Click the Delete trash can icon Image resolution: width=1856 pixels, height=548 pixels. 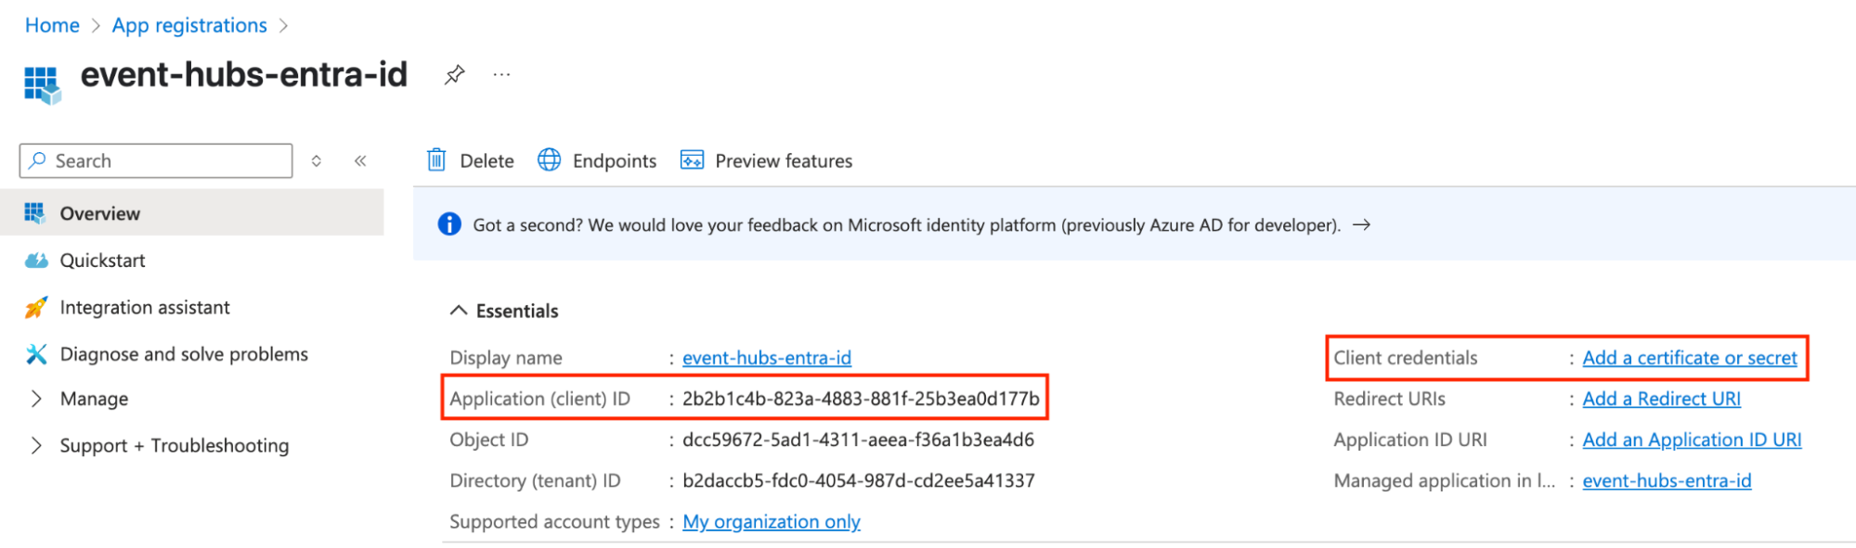pyautogui.click(x=436, y=160)
